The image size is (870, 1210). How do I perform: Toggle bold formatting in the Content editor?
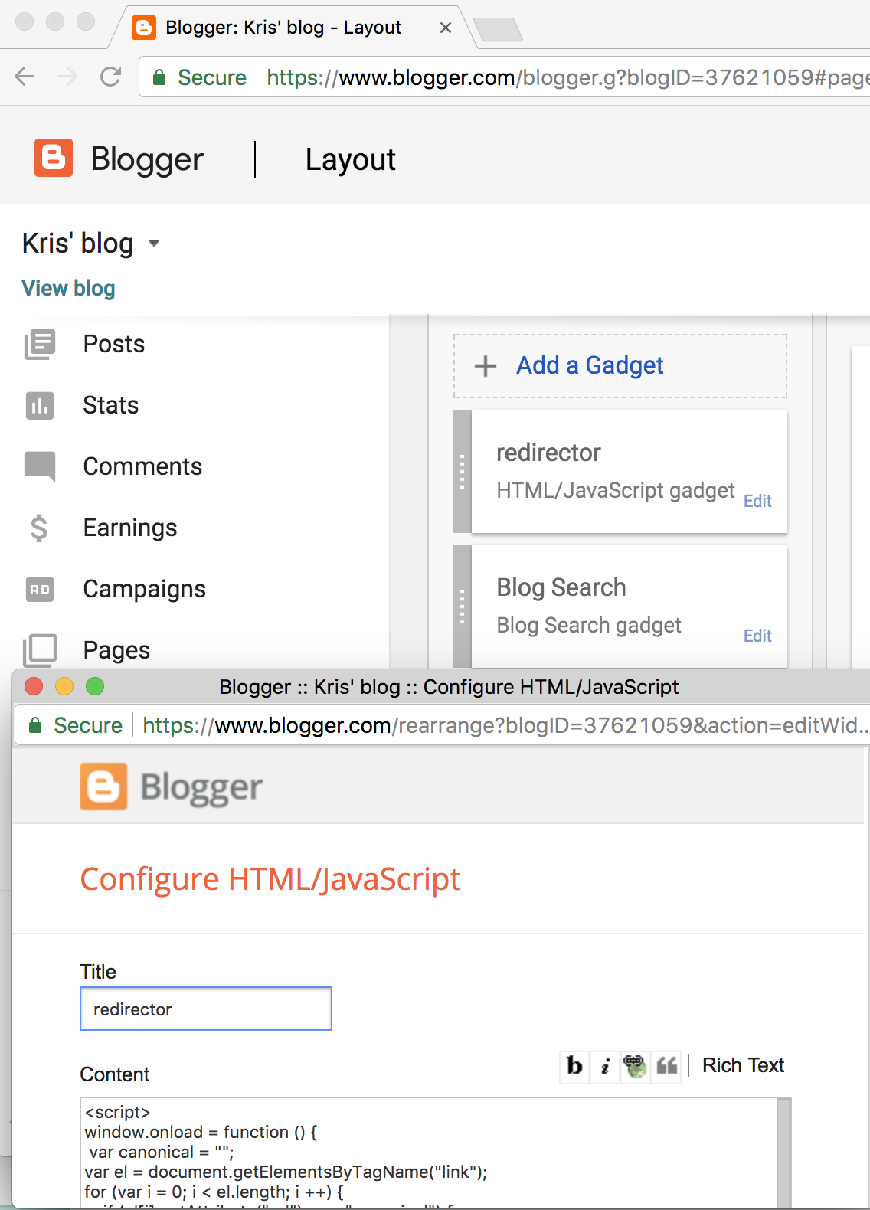click(x=574, y=1065)
